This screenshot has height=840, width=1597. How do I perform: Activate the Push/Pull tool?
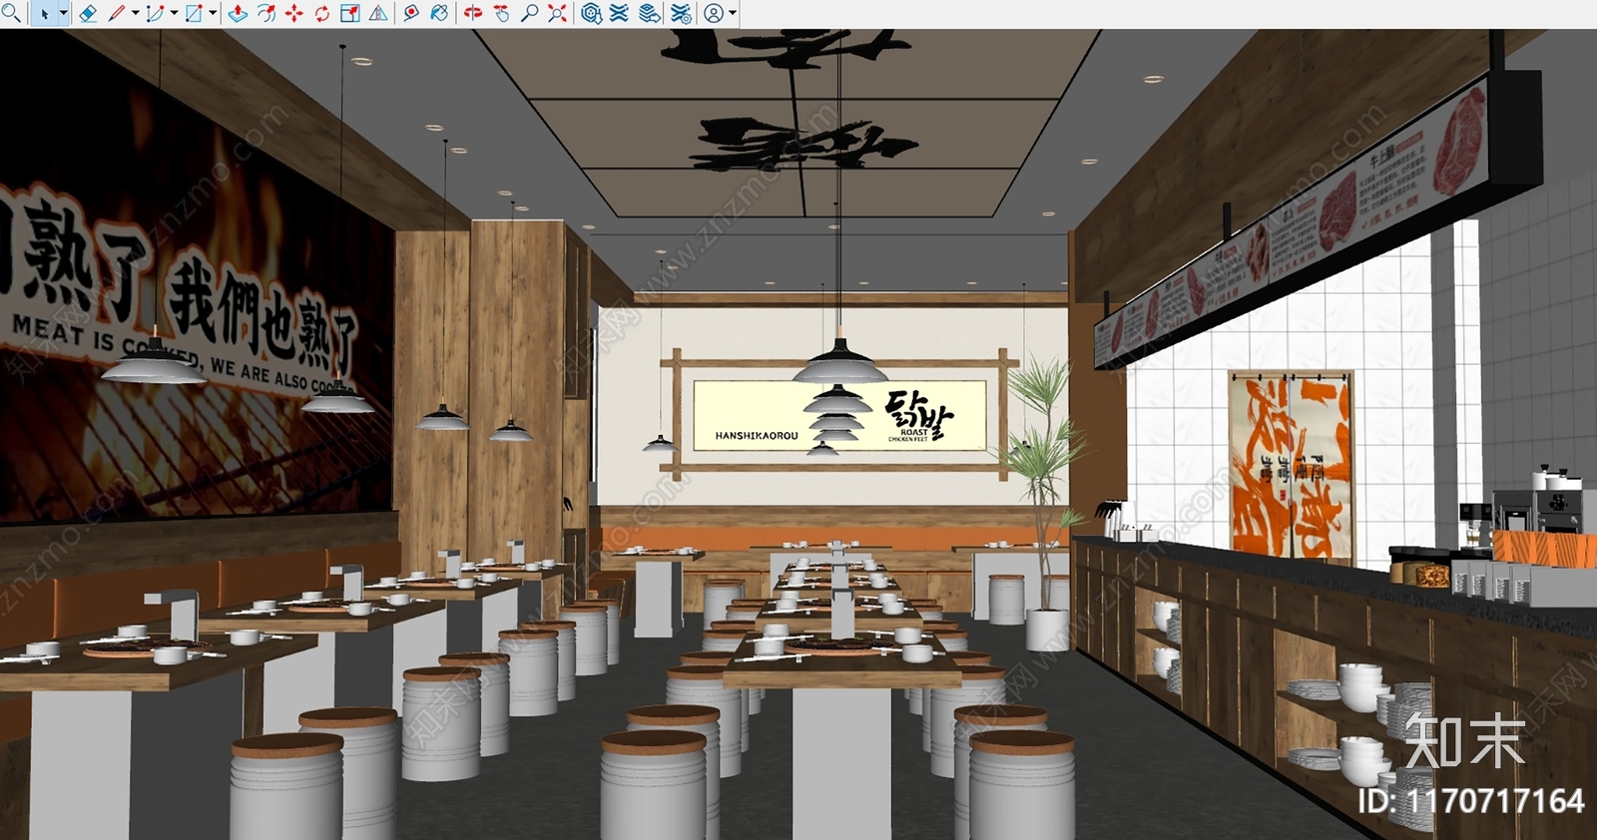click(238, 13)
